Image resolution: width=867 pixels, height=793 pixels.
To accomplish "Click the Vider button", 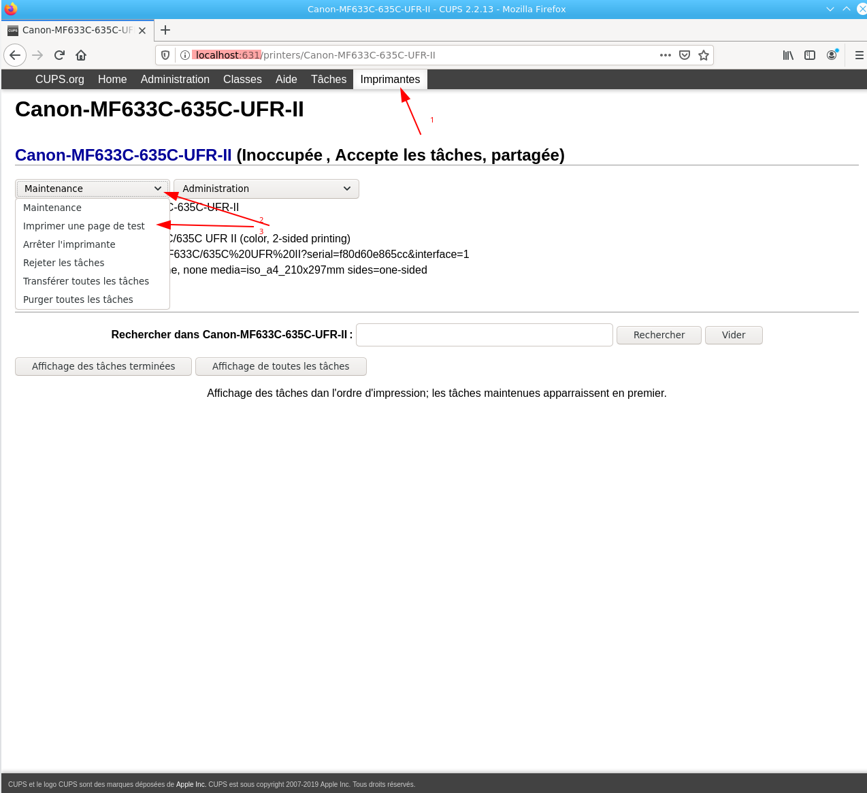I will click(734, 335).
